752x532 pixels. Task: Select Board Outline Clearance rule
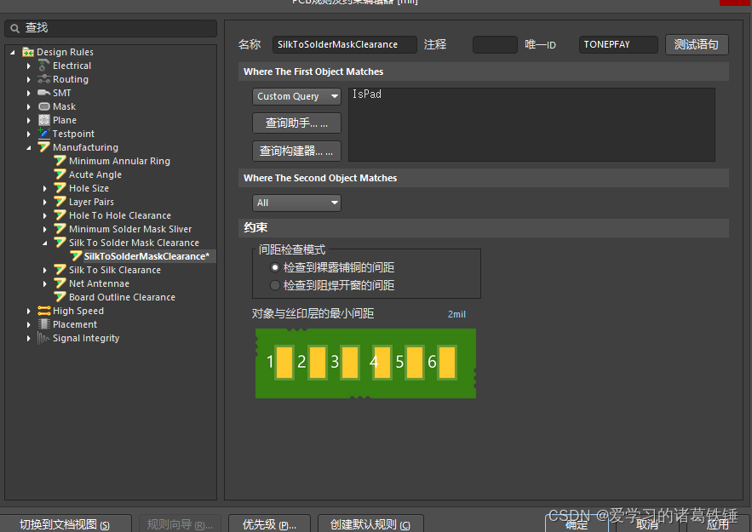122,297
